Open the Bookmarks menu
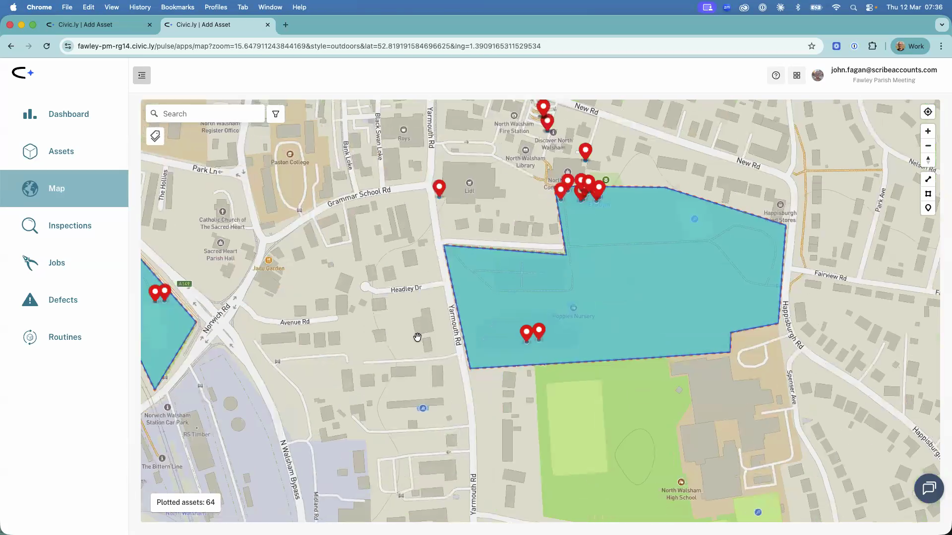Image resolution: width=952 pixels, height=535 pixels. coord(177,7)
